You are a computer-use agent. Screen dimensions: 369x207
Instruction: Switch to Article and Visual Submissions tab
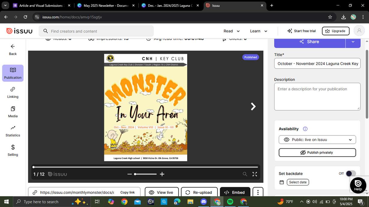click(42, 5)
